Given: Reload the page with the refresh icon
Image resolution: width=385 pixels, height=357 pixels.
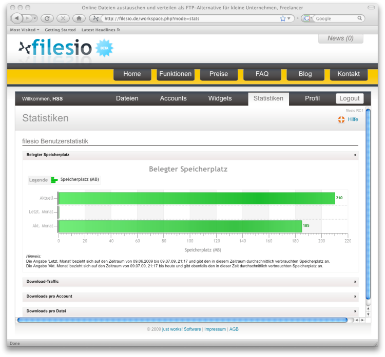Looking at the screenshot, I should click(x=47, y=18).
